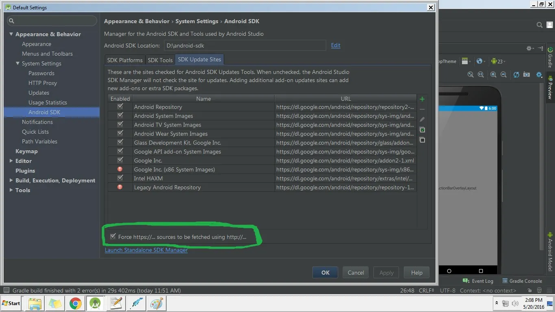This screenshot has width=555, height=312.
Task: Expand the Tools settings section
Action: click(11, 190)
